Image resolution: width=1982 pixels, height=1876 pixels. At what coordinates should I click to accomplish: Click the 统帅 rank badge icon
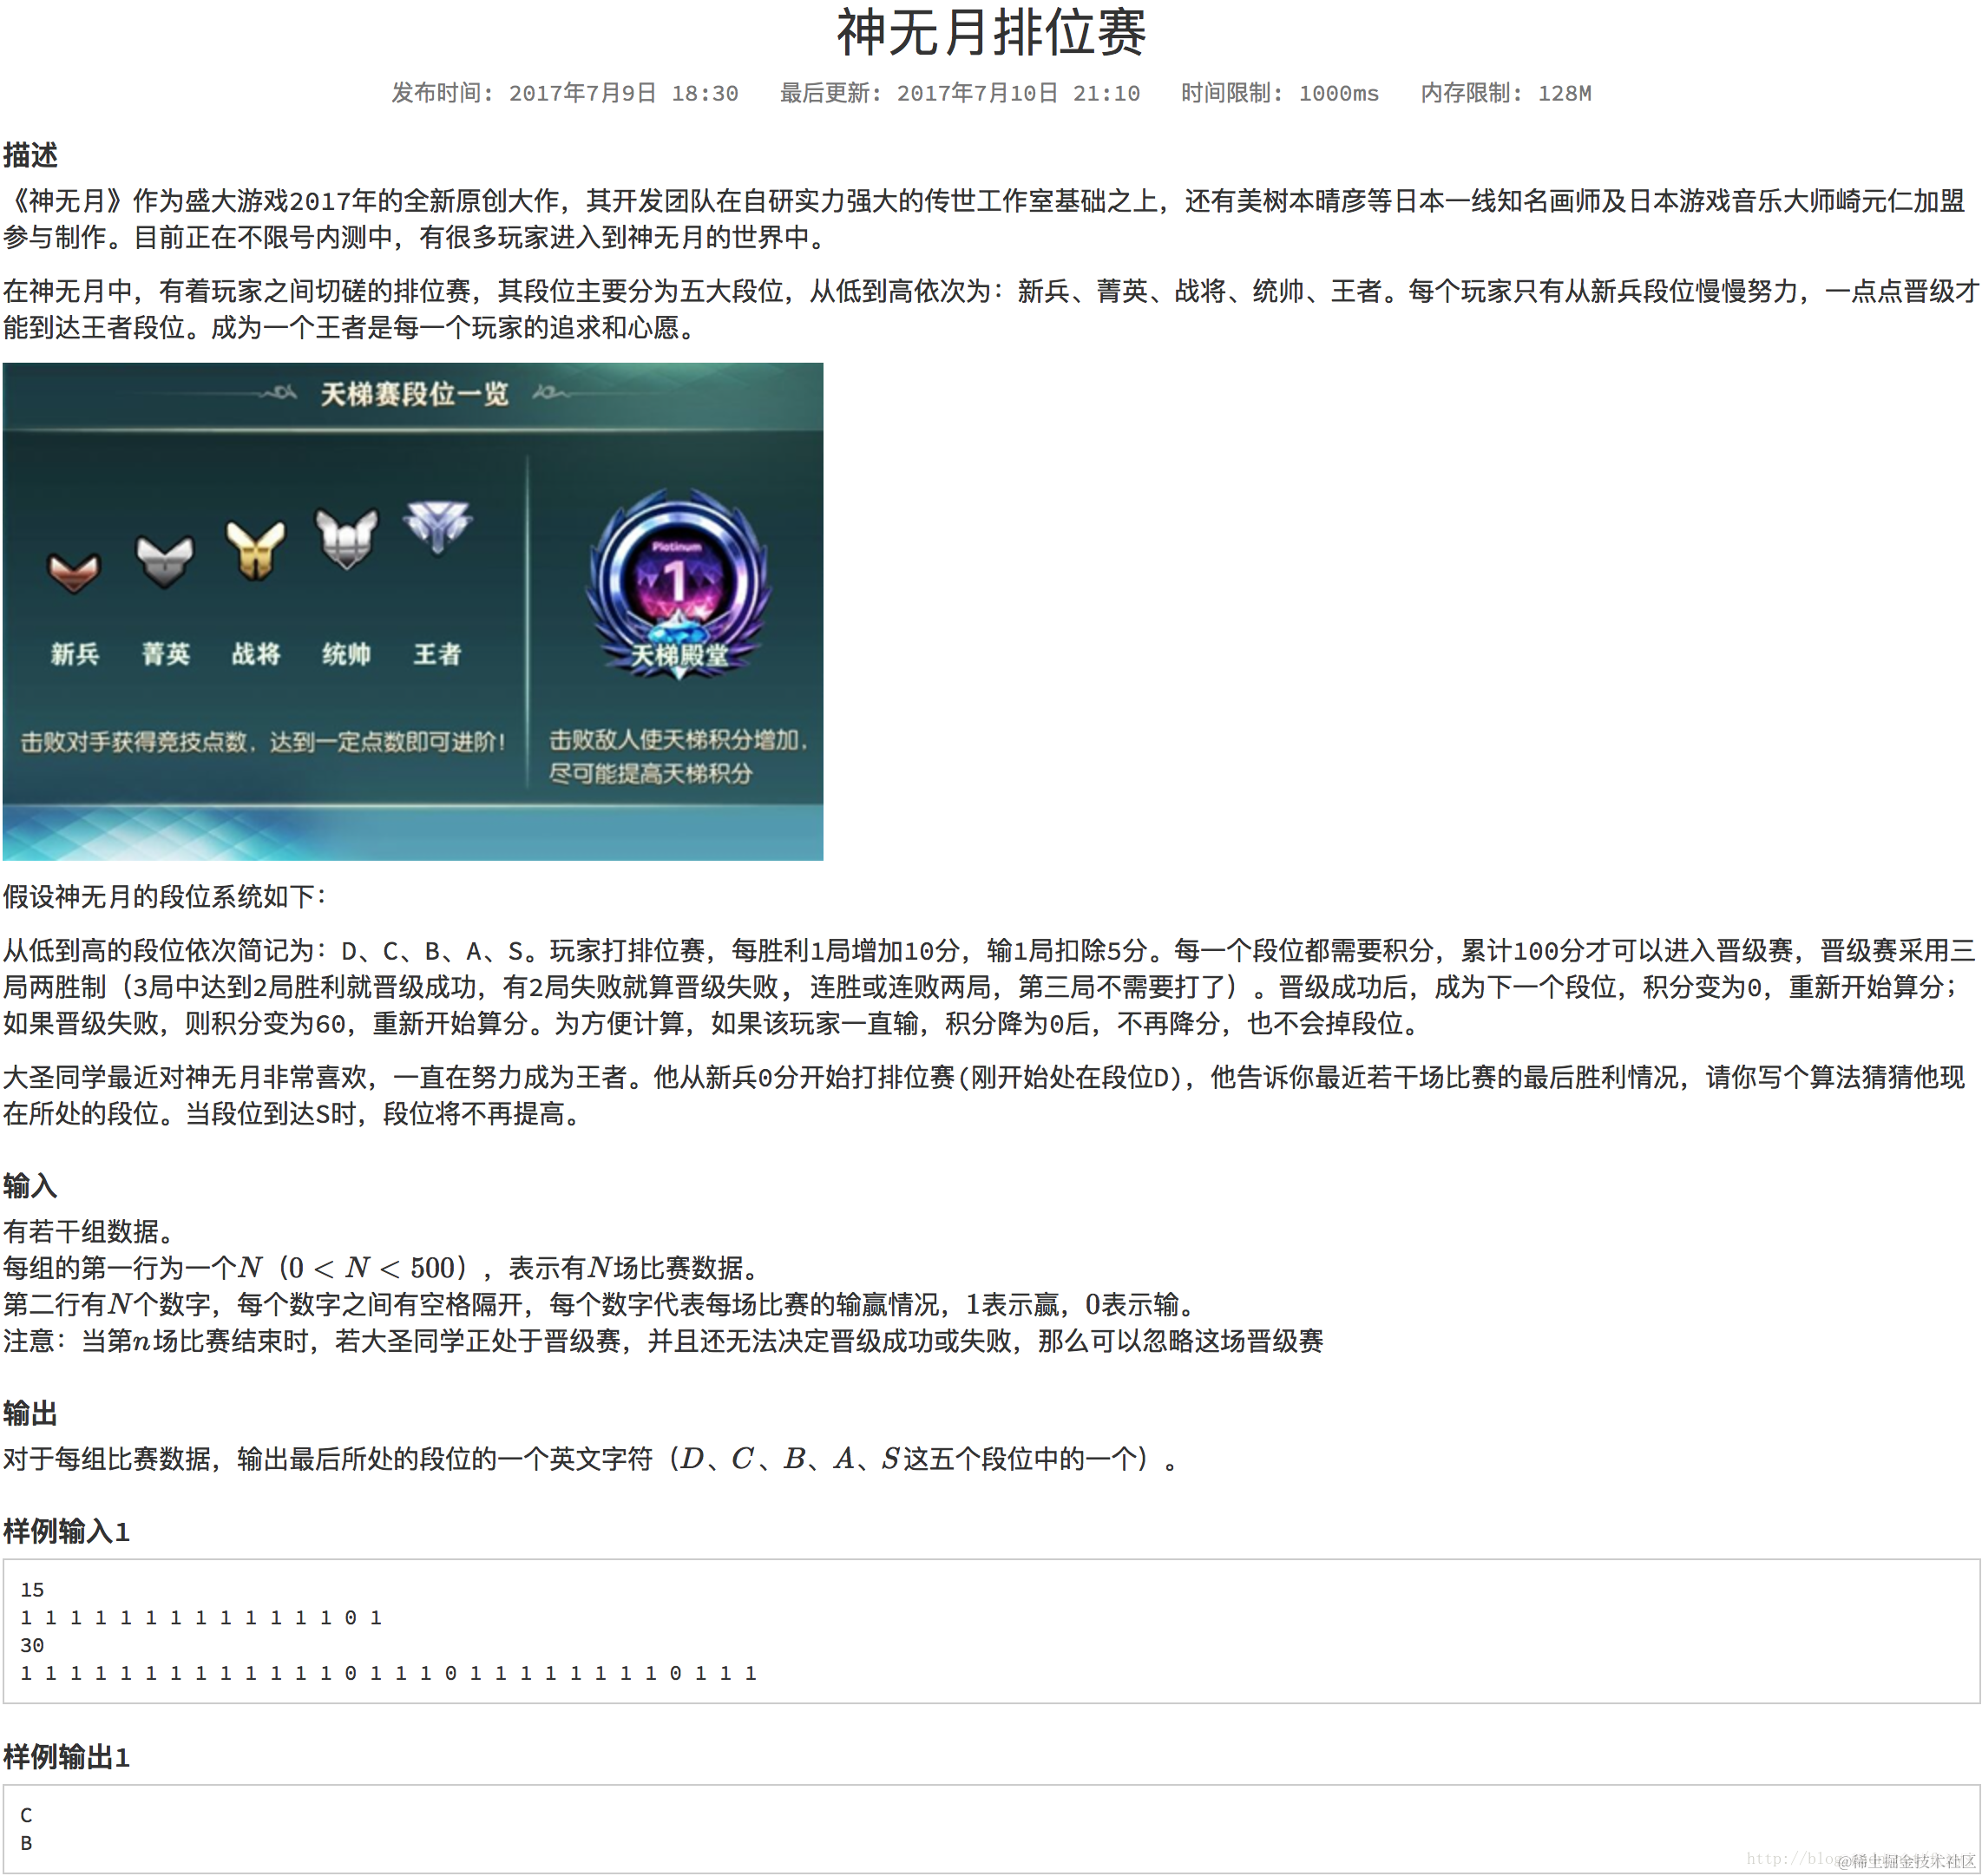coord(346,537)
